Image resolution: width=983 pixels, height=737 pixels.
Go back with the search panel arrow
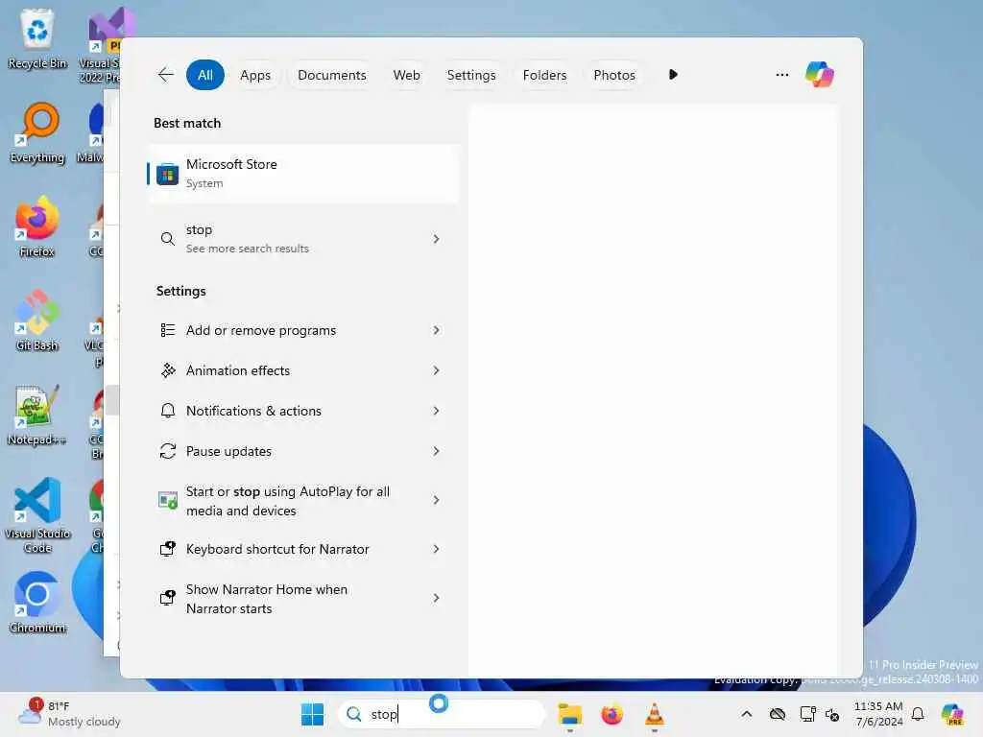pos(165,75)
